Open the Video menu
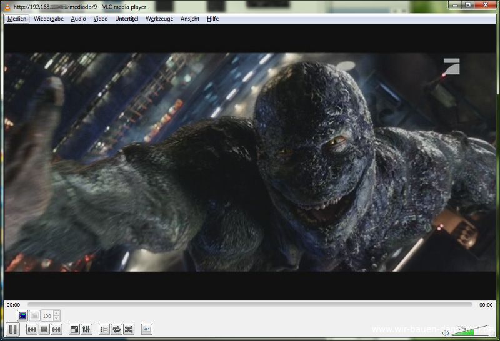 (101, 19)
